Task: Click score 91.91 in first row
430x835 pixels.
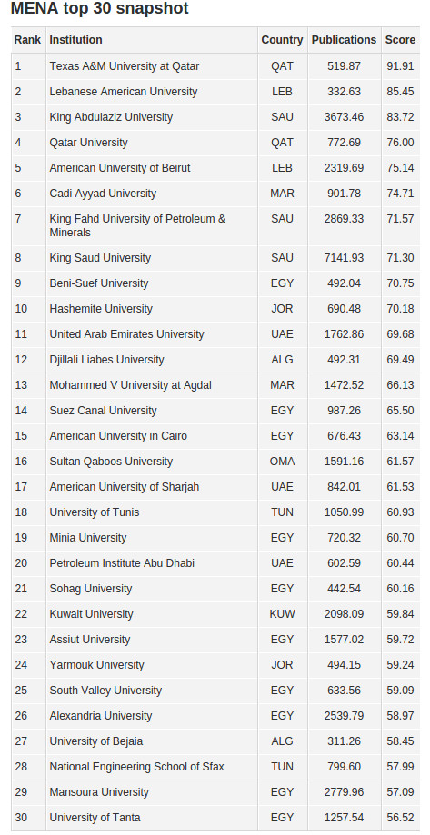Action: [400, 66]
